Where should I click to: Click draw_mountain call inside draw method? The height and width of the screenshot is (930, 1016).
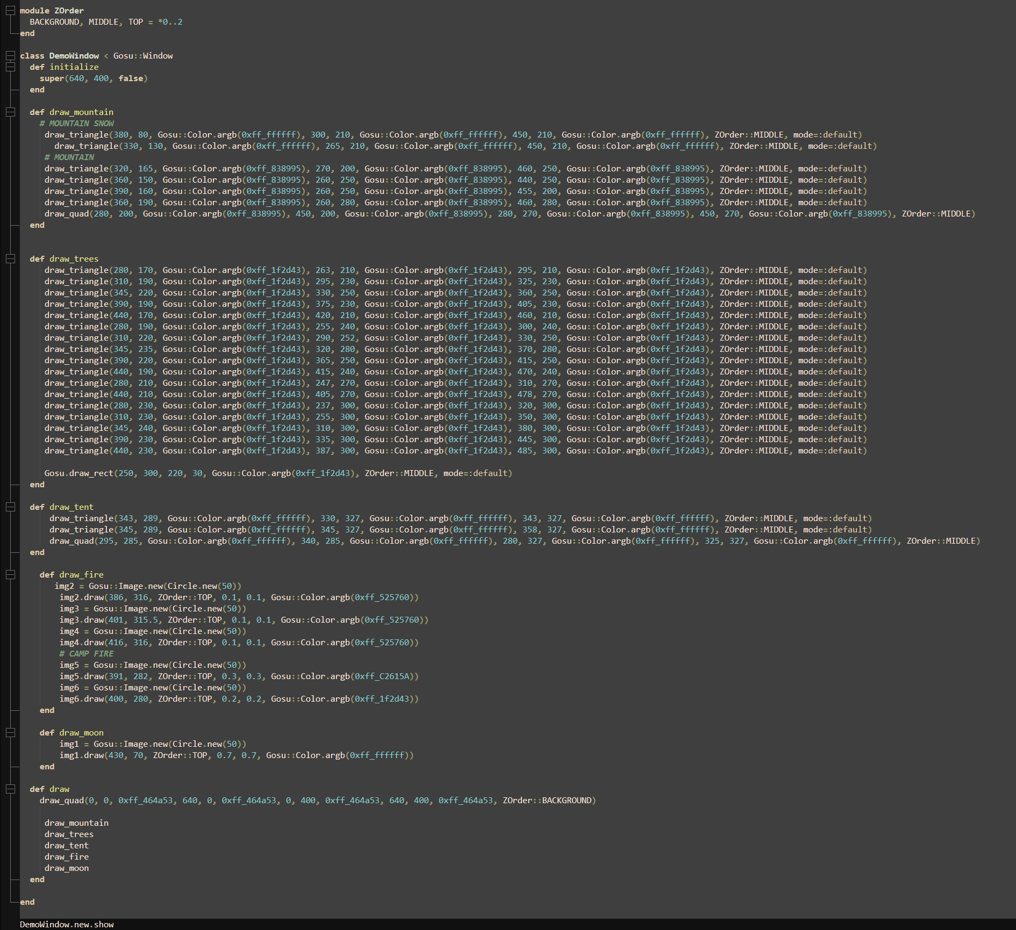pyautogui.click(x=76, y=823)
